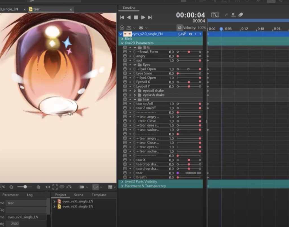Enable the onion skin icon near the timecode

[233, 15]
